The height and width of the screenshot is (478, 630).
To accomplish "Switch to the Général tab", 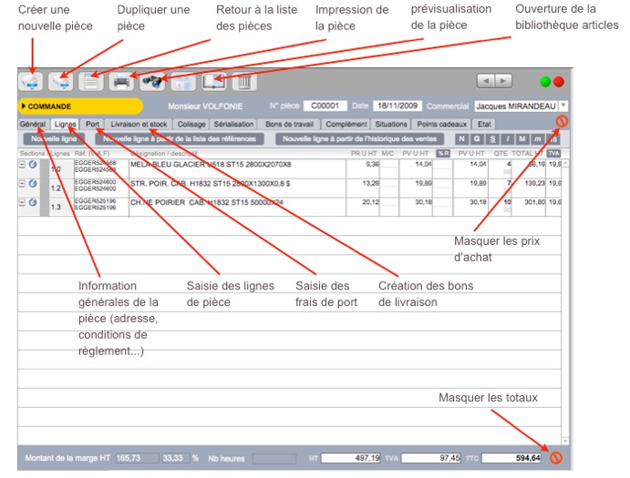I will (x=33, y=124).
